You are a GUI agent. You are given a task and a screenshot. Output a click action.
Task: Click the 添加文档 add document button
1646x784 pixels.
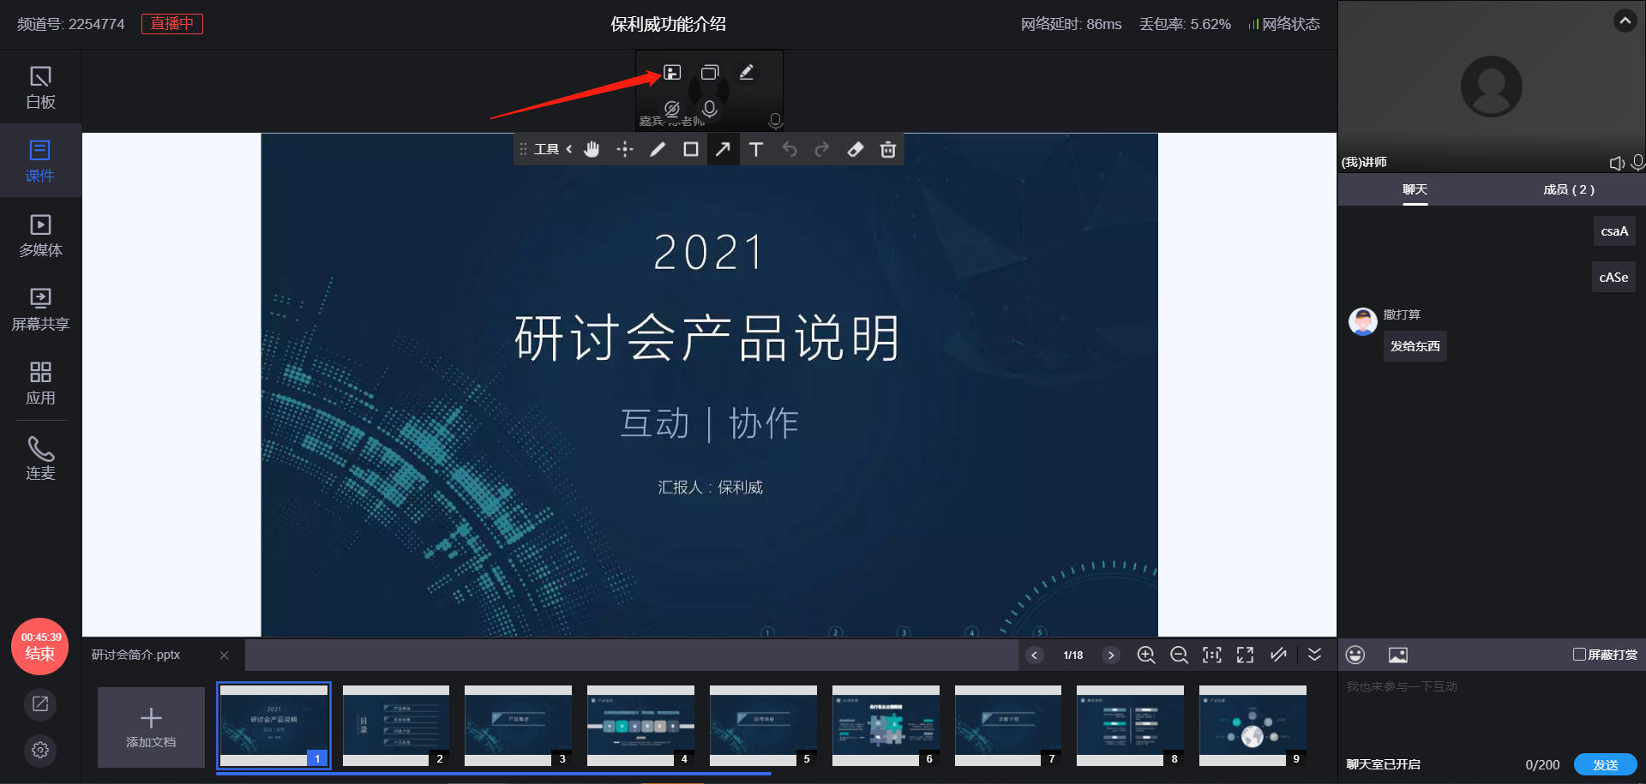point(151,727)
